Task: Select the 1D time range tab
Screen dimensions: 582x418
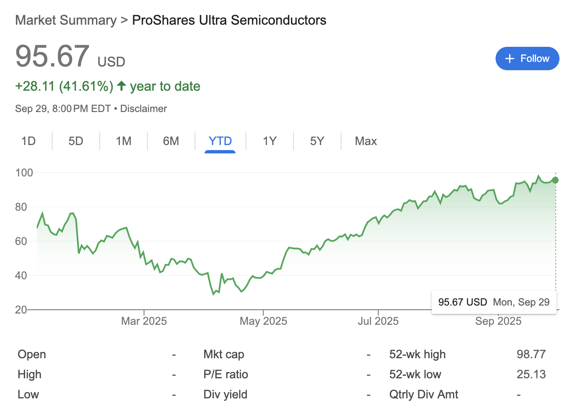Action: (x=28, y=141)
